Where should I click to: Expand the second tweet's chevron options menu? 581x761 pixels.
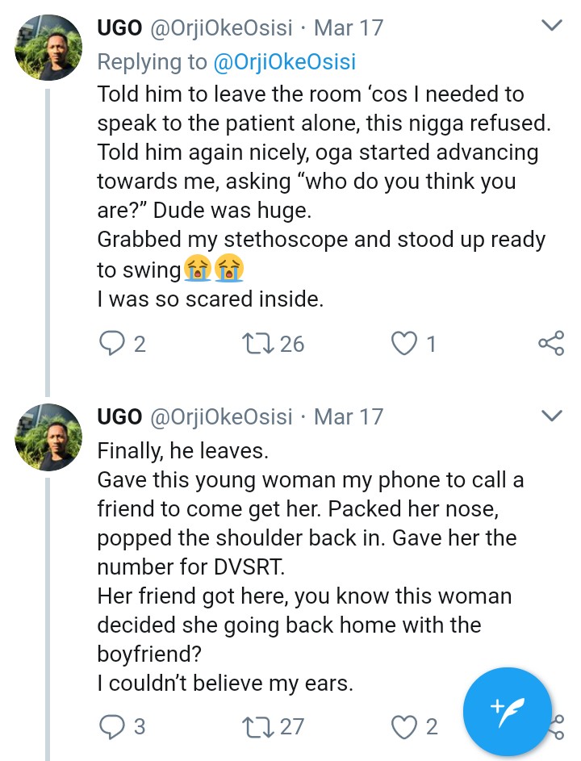(x=551, y=416)
